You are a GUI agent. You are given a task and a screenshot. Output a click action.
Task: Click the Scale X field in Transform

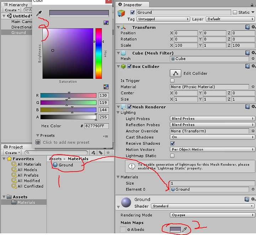click(x=186, y=45)
